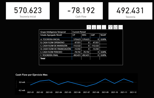Click the 2021-01 axis label
154x98 pixels.
coord(30,92)
